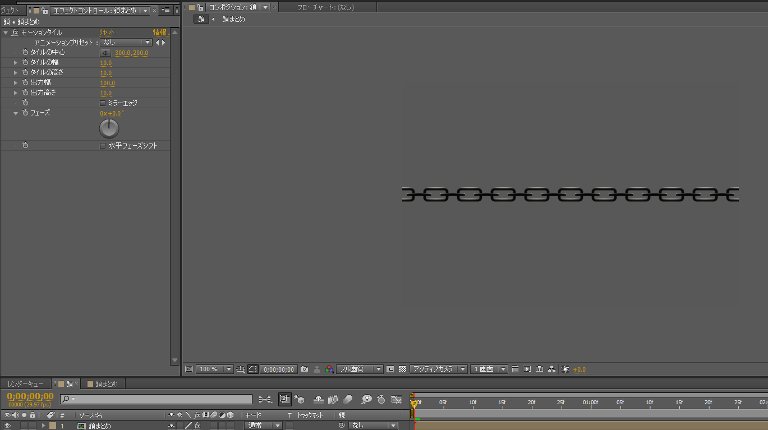Toggle the stopwatch for フェーズ
The height and width of the screenshot is (430, 768).
(25, 113)
